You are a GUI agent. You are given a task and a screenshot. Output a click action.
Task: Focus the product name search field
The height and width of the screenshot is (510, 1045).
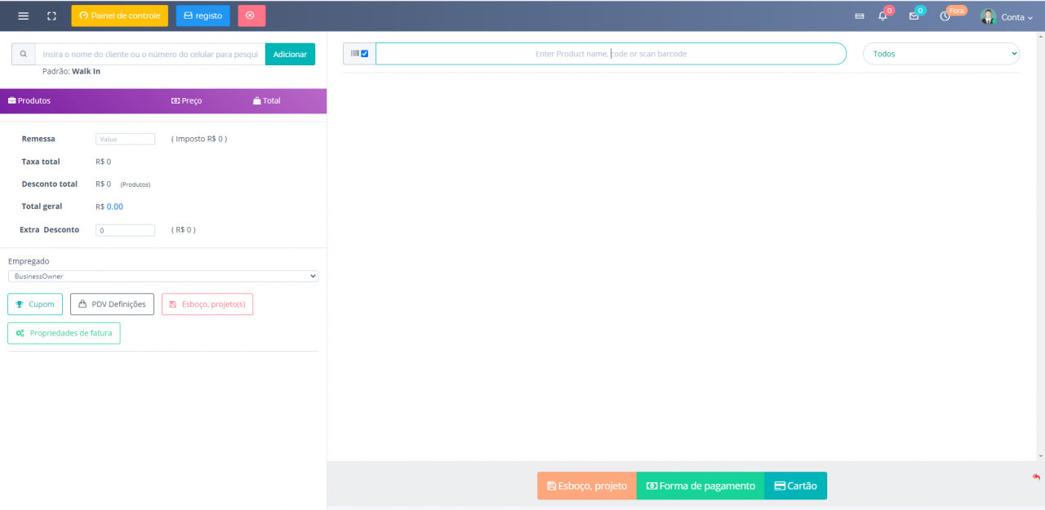[611, 54]
